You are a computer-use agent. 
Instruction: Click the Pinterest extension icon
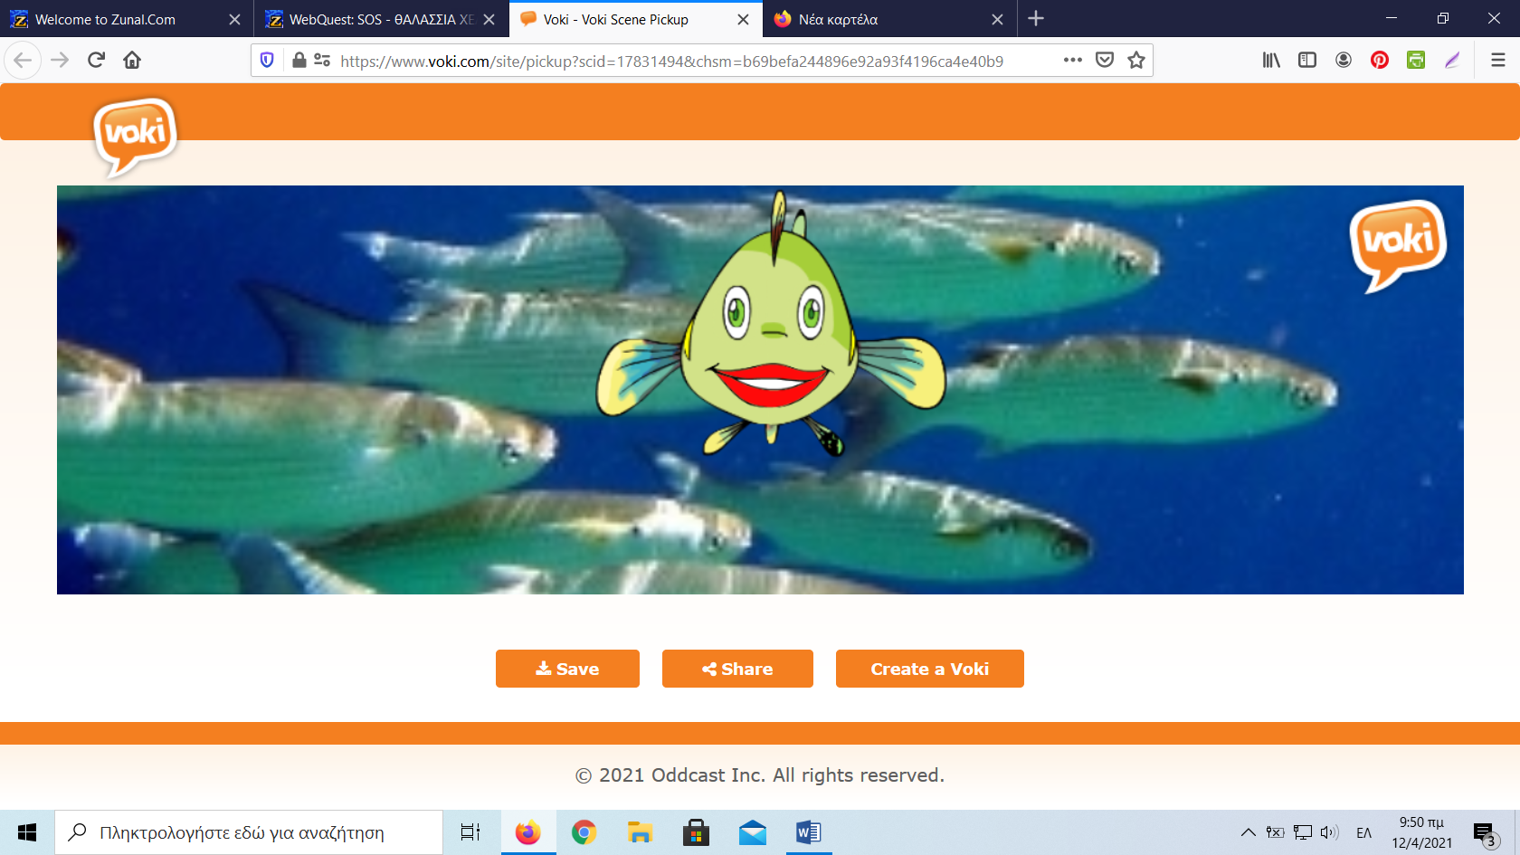point(1380,61)
